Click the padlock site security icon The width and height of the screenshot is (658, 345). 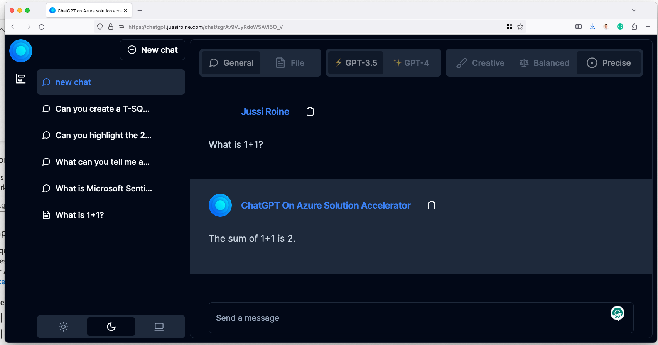(111, 27)
